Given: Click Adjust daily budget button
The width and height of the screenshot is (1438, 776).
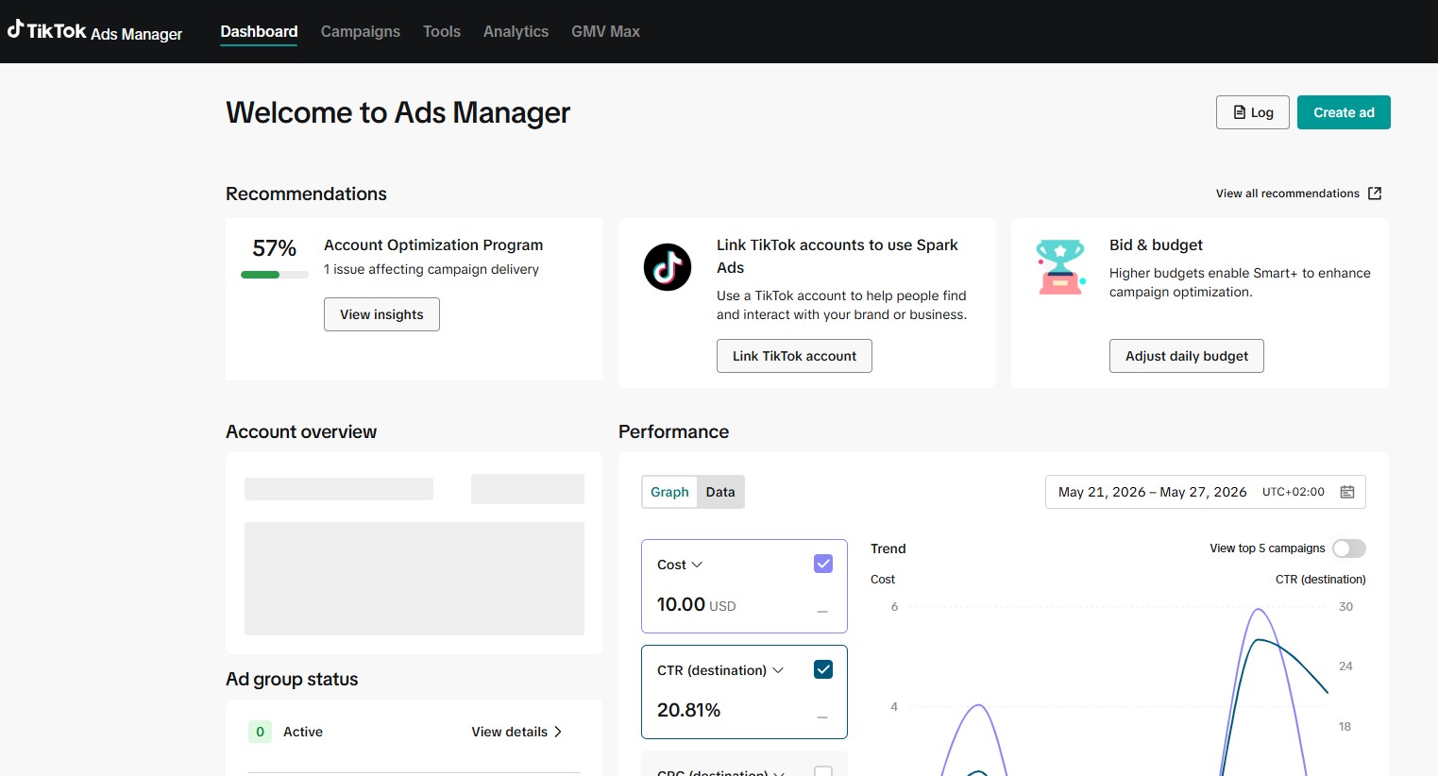Looking at the screenshot, I should (x=1187, y=356).
